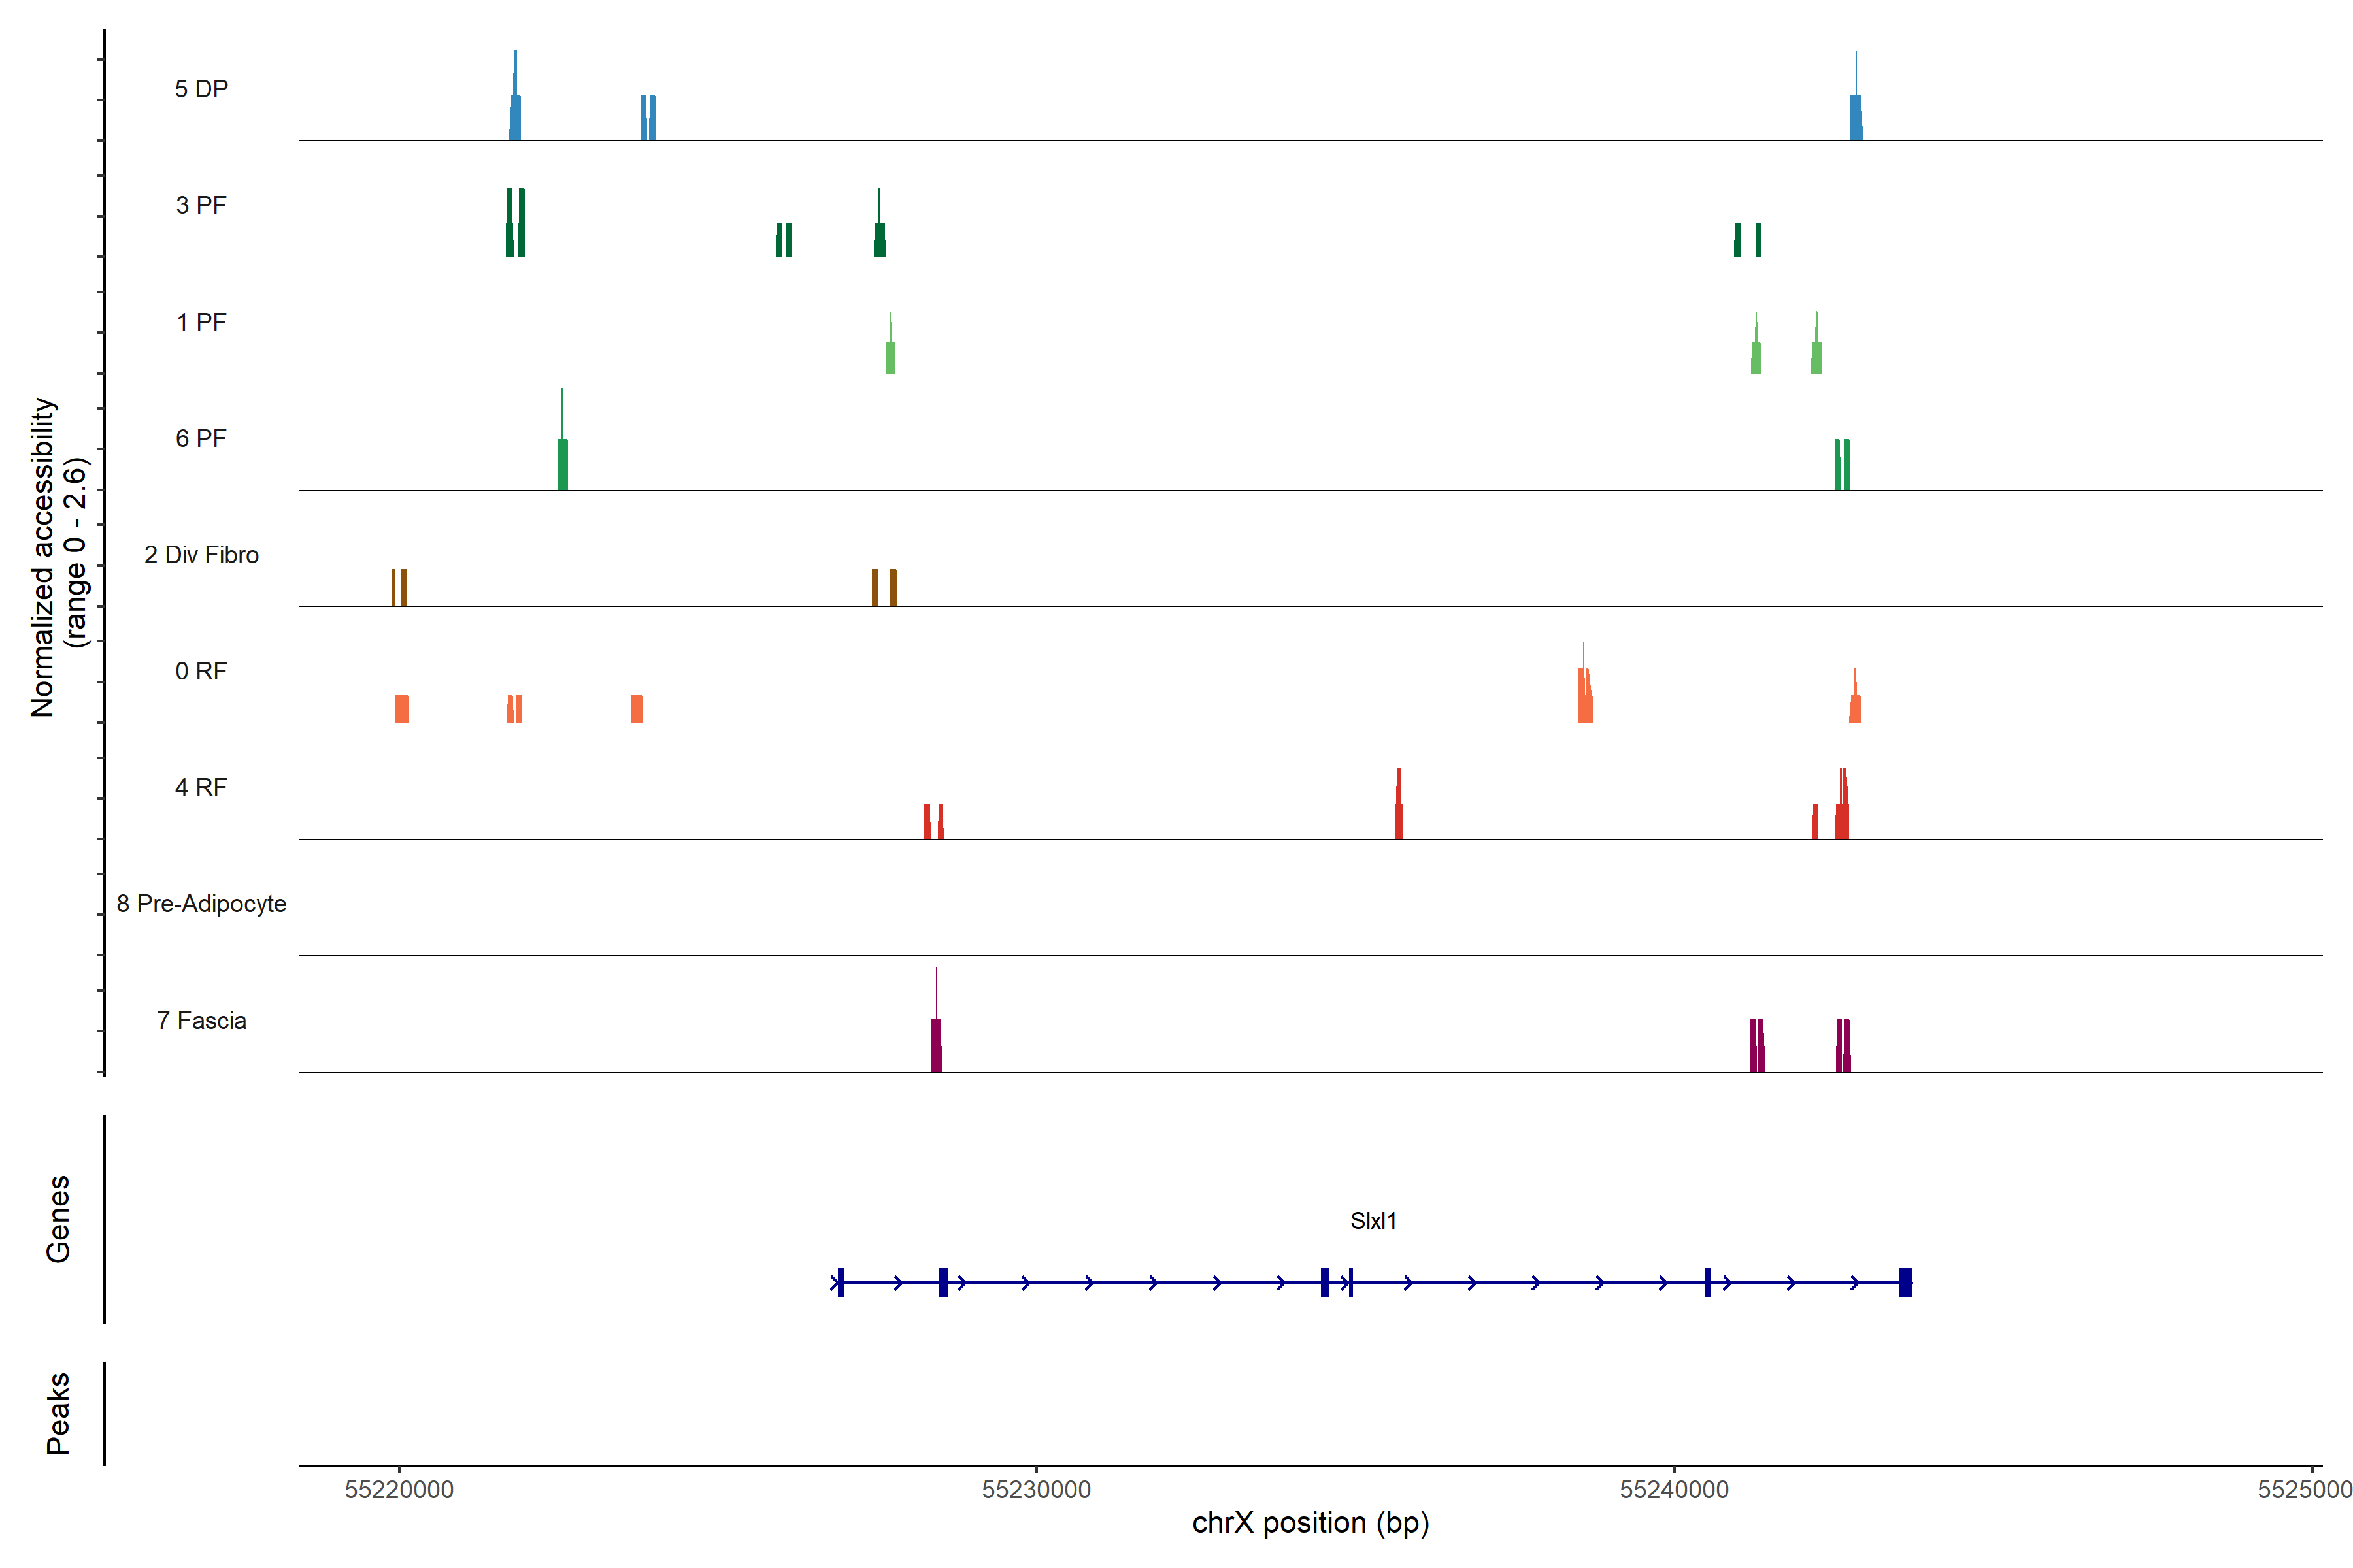2353x1568 pixels.
Task: Click the 55230000 axis tick label
Action: coord(1037,1489)
